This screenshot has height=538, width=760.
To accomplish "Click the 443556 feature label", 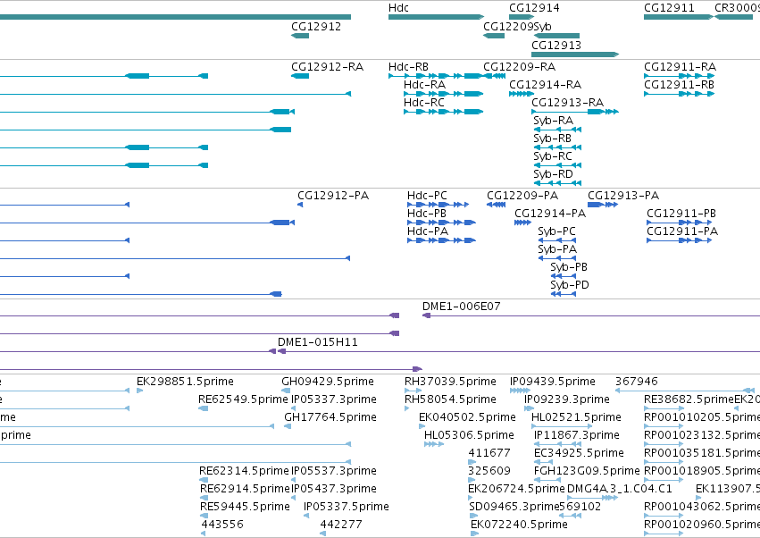I will tap(222, 525).
